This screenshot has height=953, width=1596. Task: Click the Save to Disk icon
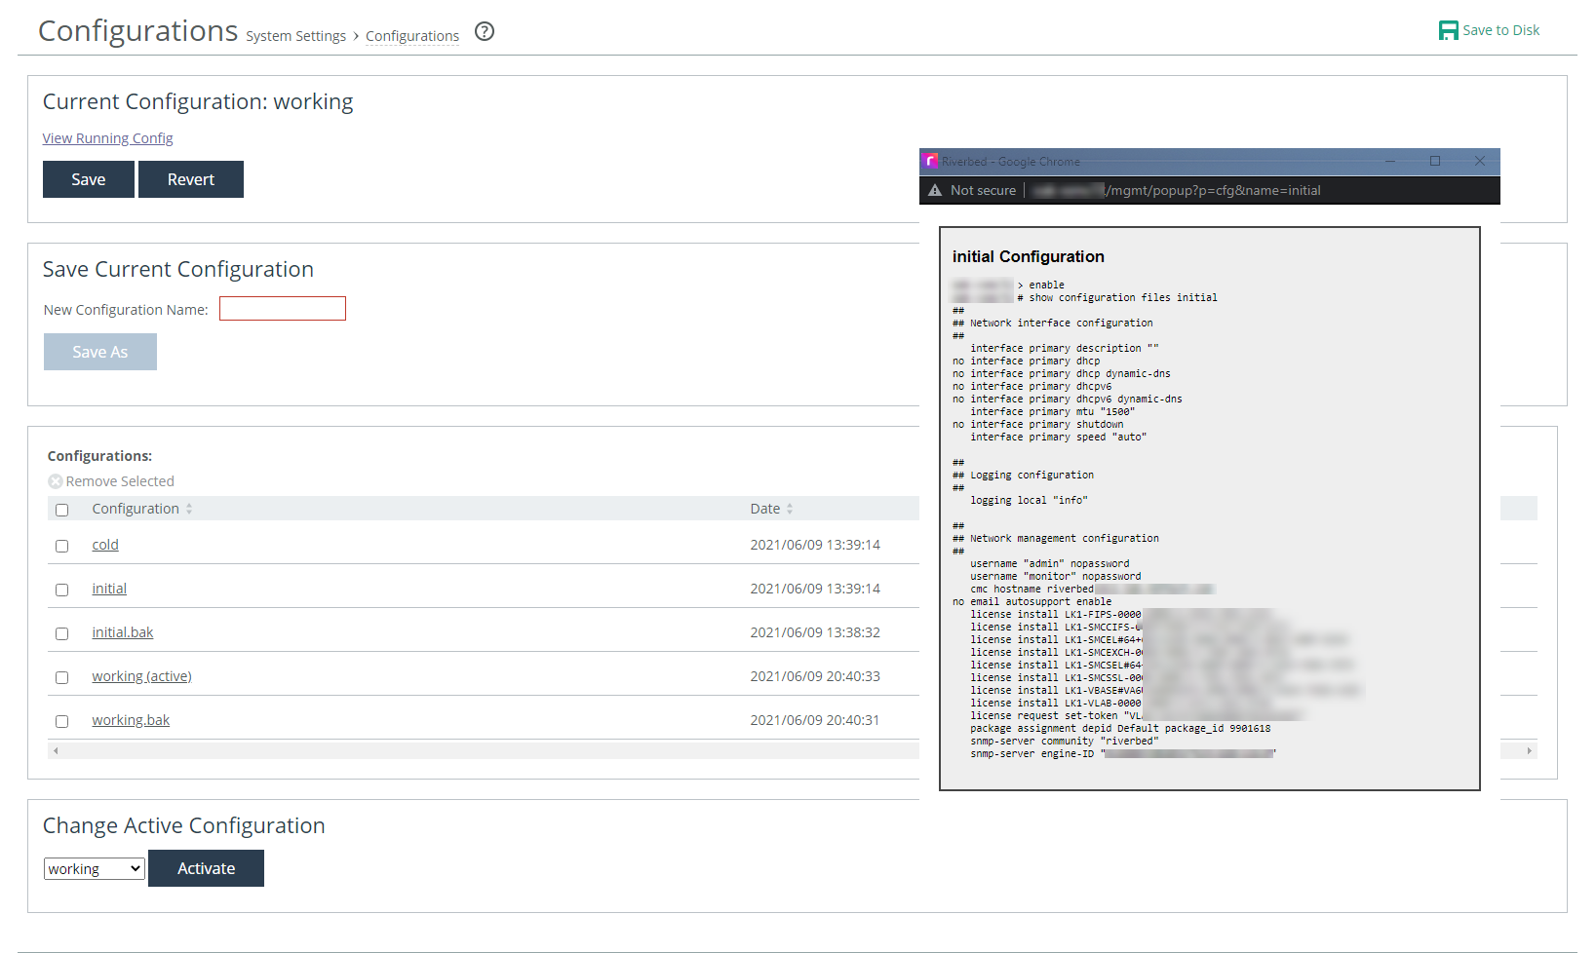point(1448,31)
